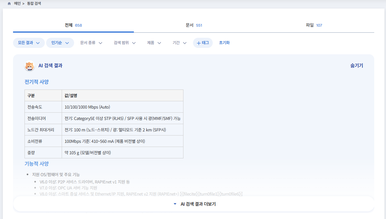Select the 소비전류 table cell

pyautogui.click(x=43, y=141)
